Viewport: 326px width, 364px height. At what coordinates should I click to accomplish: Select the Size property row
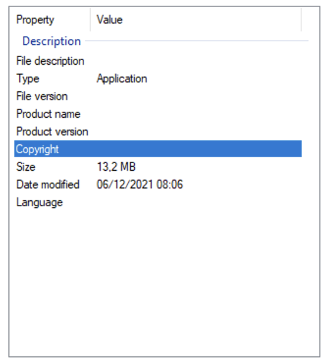[x=158, y=167]
